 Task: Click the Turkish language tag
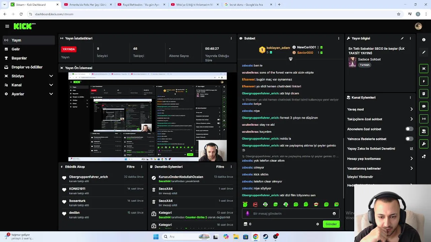point(364,65)
